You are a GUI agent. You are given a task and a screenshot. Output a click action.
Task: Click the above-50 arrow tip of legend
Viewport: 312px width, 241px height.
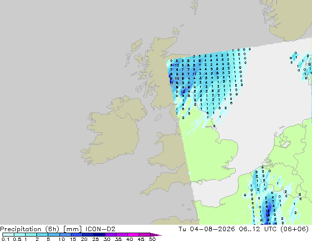pos(156,235)
